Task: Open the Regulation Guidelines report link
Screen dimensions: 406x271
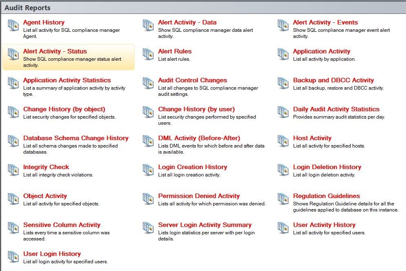Action: point(326,196)
